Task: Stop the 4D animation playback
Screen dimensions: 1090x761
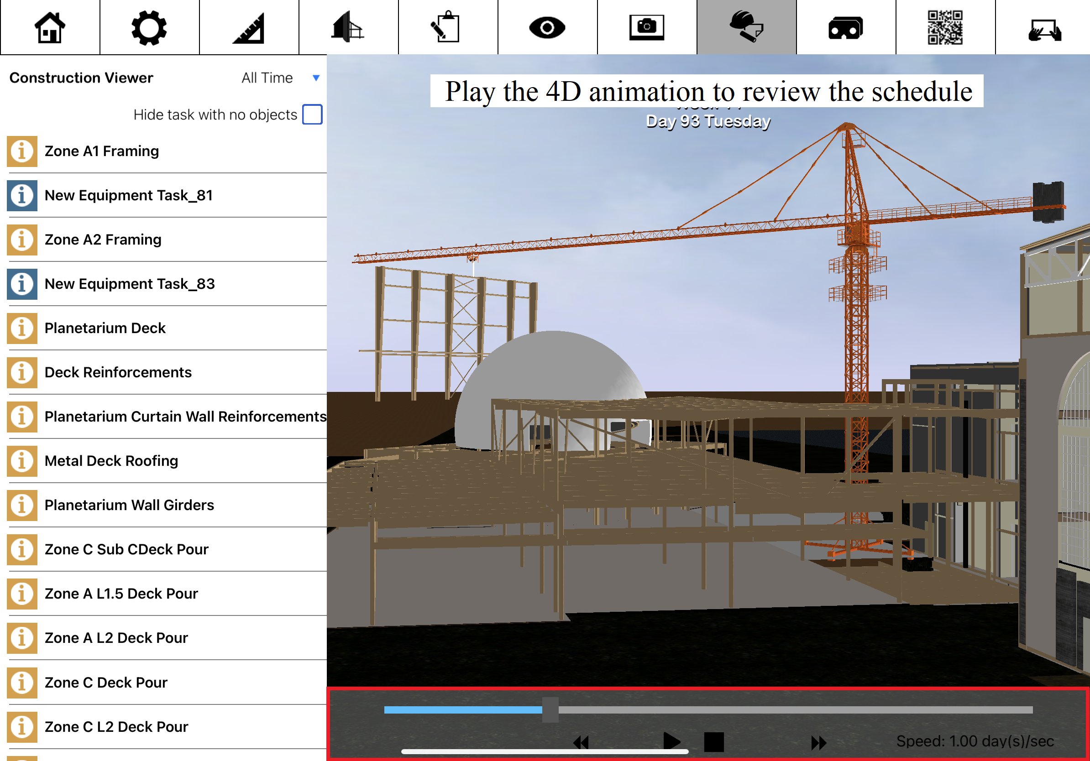Action: (x=713, y=741)
